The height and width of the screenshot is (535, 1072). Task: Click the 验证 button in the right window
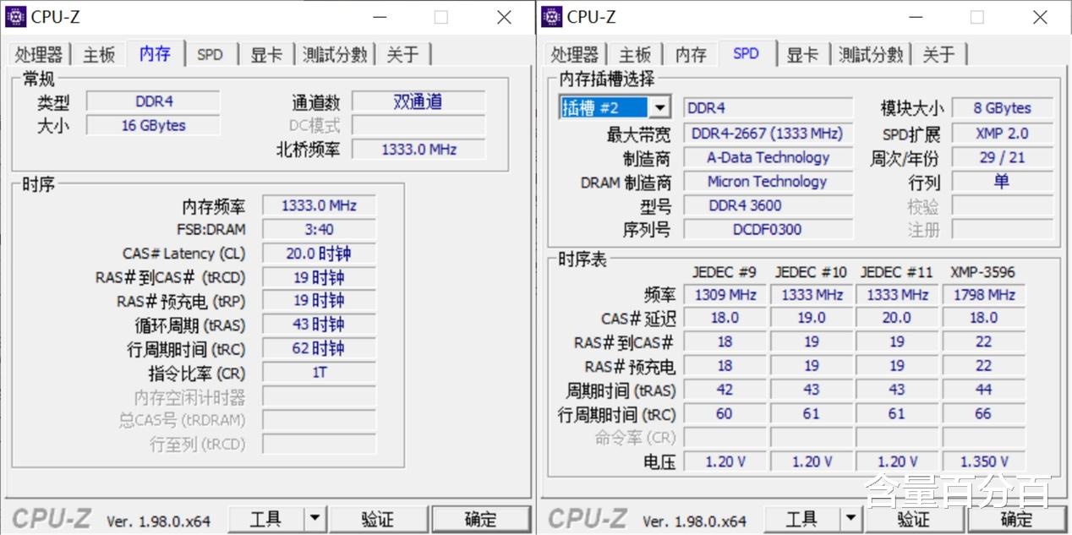click(x=914, y=519)
